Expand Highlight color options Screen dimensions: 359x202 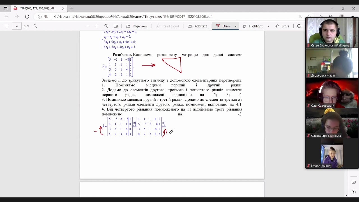tap(268, 26)
